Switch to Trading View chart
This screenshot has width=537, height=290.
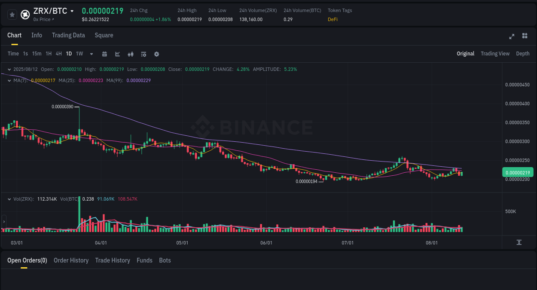tap(495, 54)
